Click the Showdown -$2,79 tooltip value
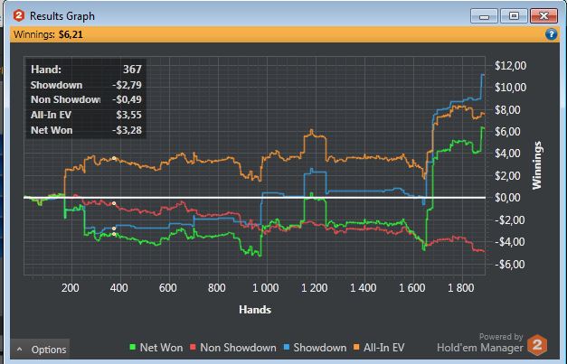 click(127, 85)
